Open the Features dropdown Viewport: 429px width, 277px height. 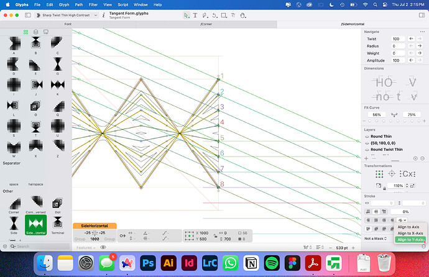coord(86,247)
